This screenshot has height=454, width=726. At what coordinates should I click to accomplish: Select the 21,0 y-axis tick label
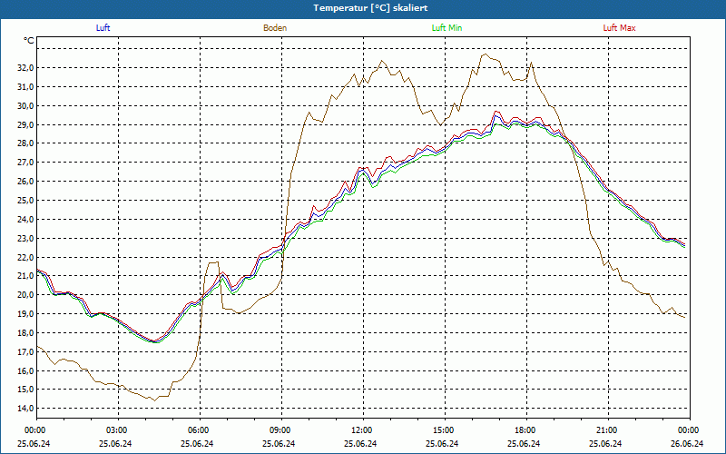(x=26, y=276)
